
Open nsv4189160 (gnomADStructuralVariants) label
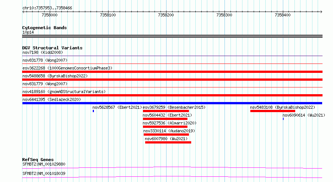pos(64,92)
